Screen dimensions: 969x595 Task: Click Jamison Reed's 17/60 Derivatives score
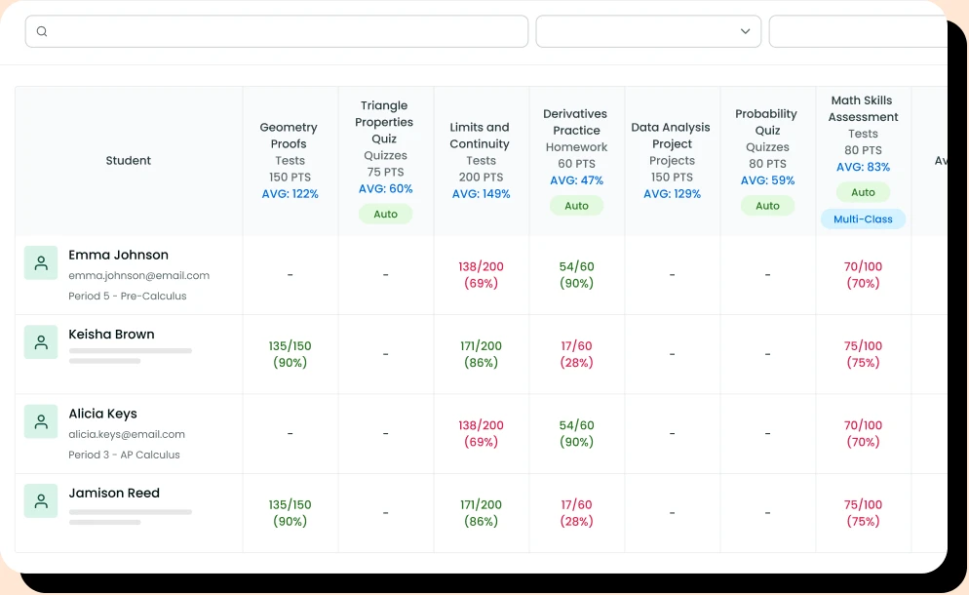(576, 513)
